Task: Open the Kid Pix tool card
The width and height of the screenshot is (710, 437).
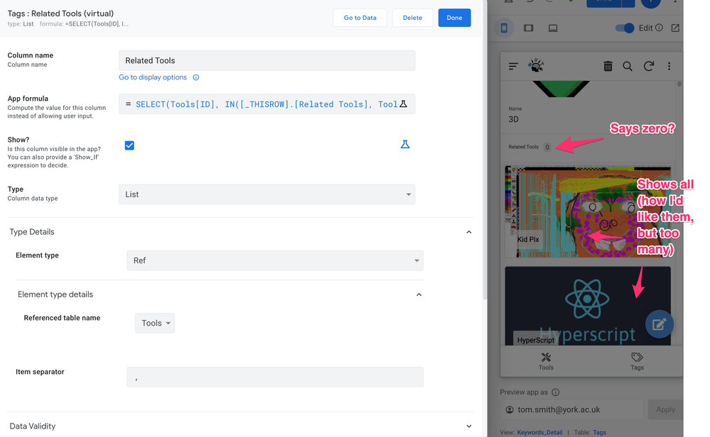Action: (588, 212)
